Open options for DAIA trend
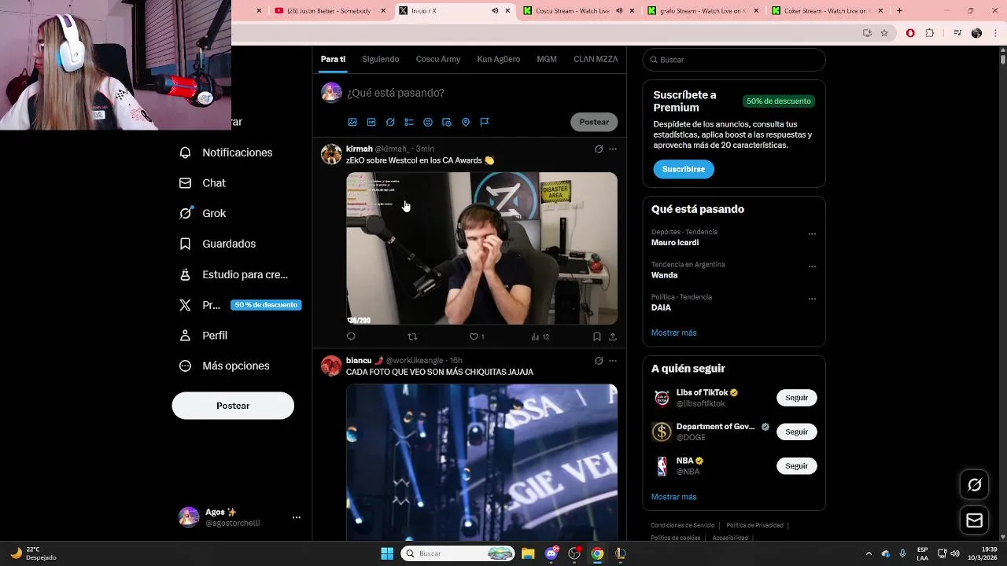This screenshot has height=566, width=1007. [812, 300]
